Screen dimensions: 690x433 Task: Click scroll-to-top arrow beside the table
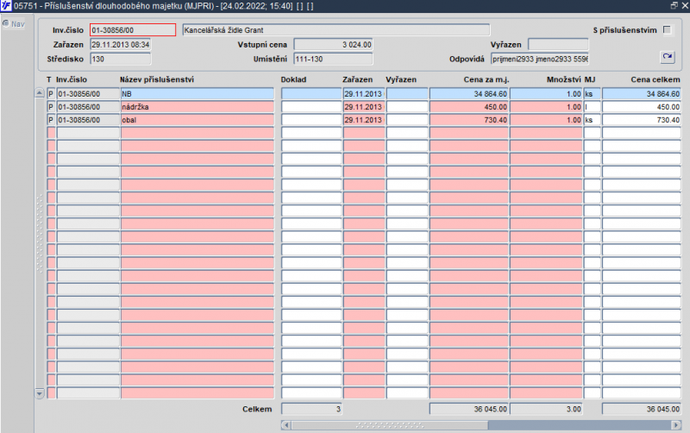coord(39,93)
